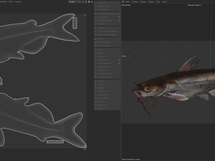Image resolution: width=215 pixels, height=161 pixels.
Task: Stop Interactive Mapping
Action: pos(107,35)
